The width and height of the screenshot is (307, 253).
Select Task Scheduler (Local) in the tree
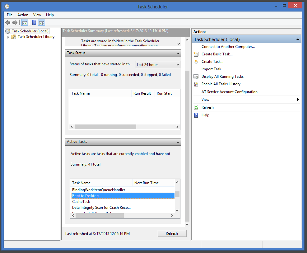(x=30, y=31)
